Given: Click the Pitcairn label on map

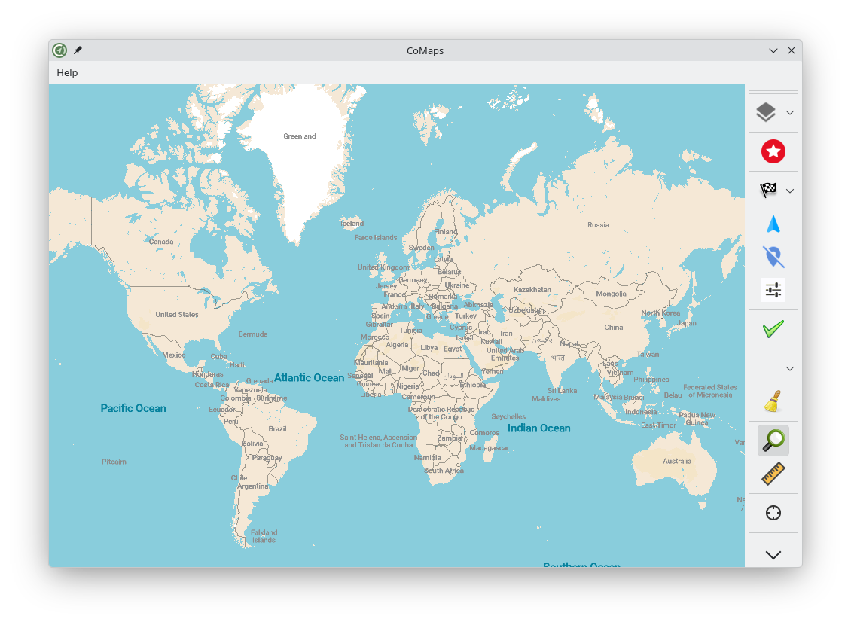Looking at the screenshot, I should [114, 462].
